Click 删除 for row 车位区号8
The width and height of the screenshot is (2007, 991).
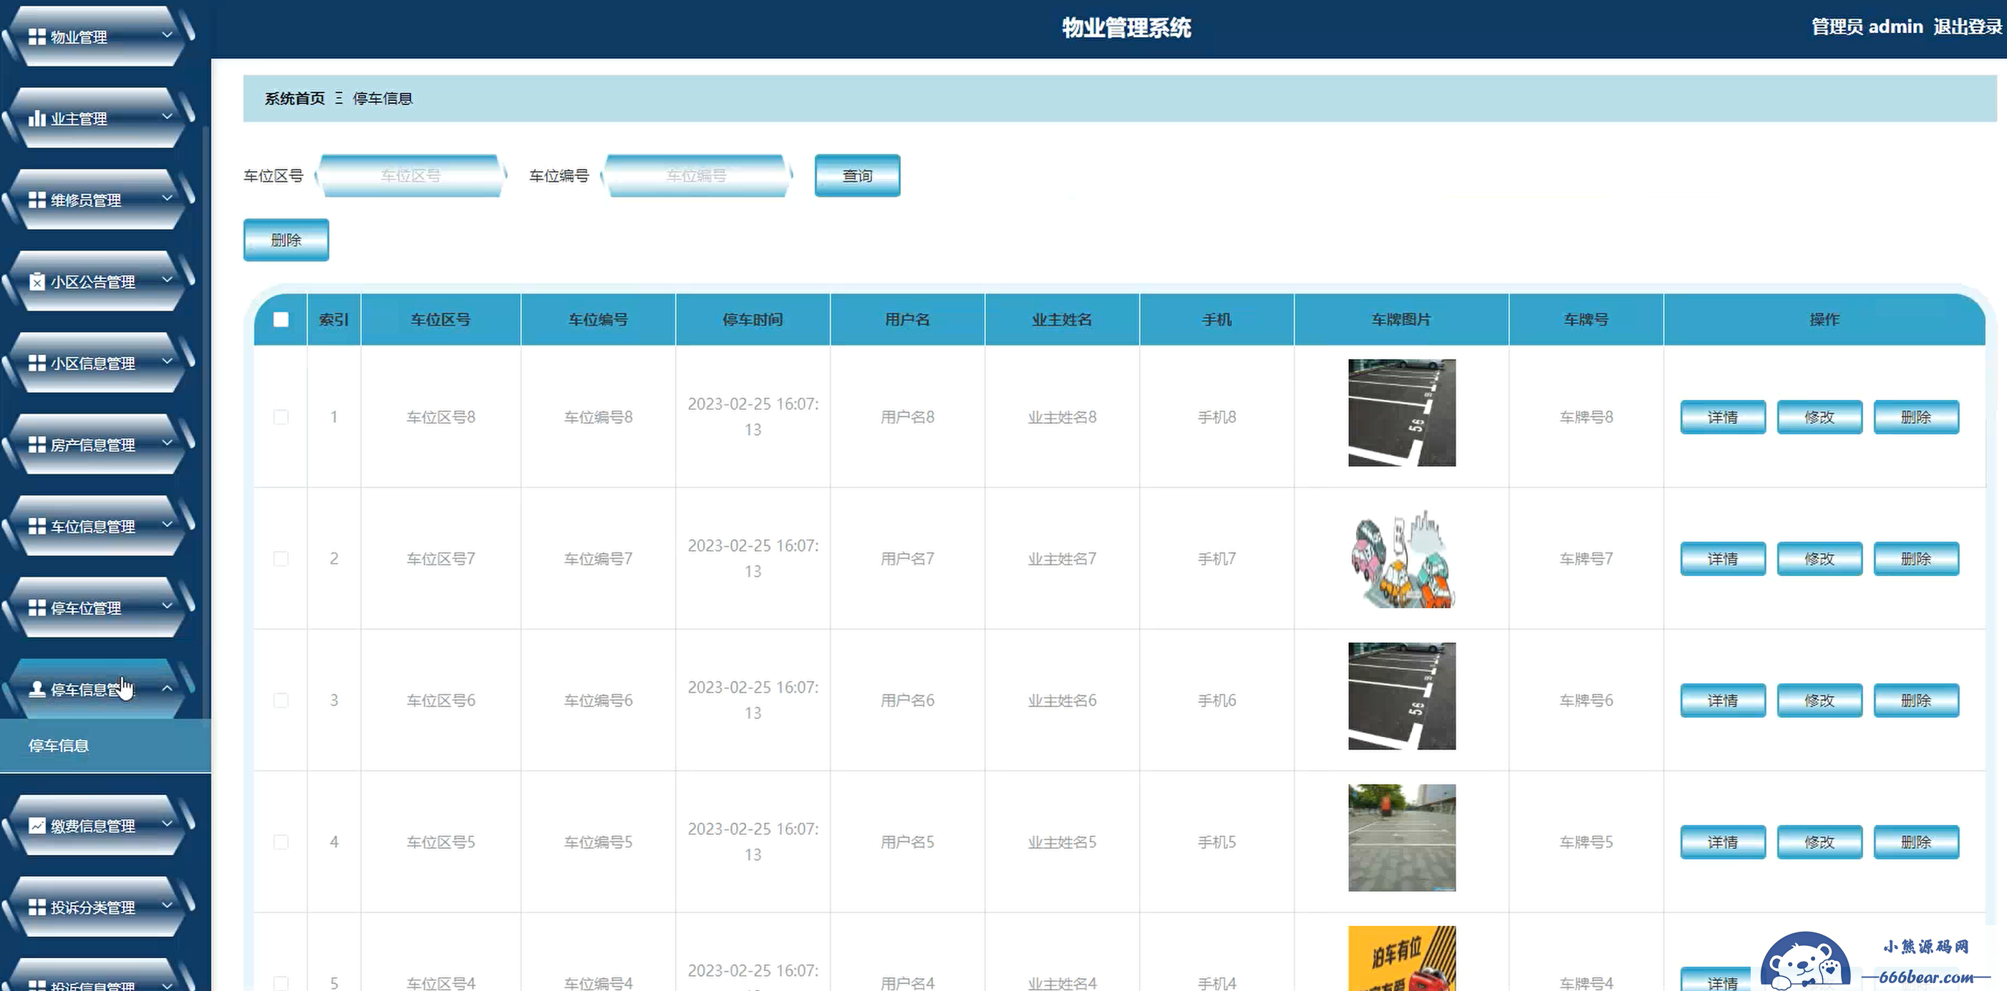point(1916,417)
